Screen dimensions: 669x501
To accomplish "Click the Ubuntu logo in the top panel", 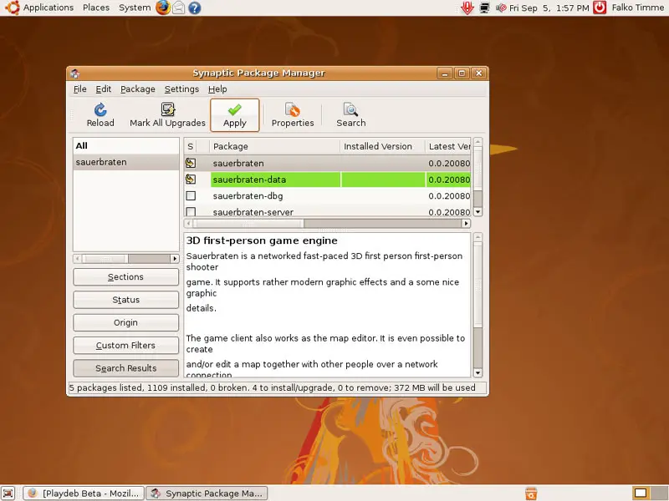I will point(12,8).
